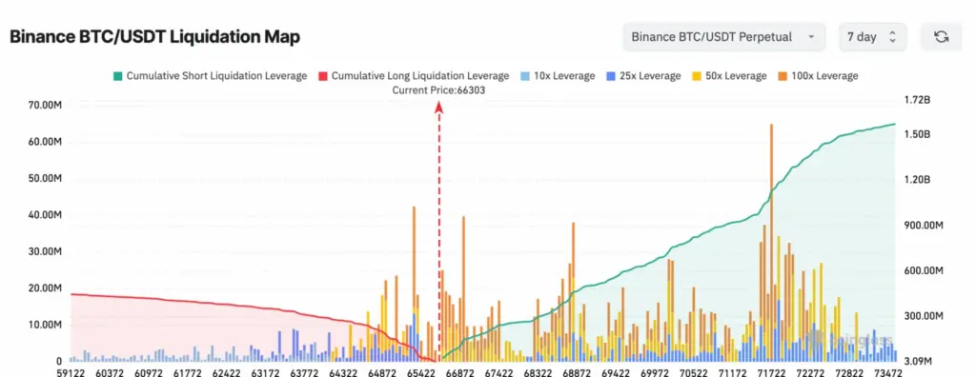Click the 300.00M right axis label
The width and height of the screenshot is (976, 377).
[923, 317]
